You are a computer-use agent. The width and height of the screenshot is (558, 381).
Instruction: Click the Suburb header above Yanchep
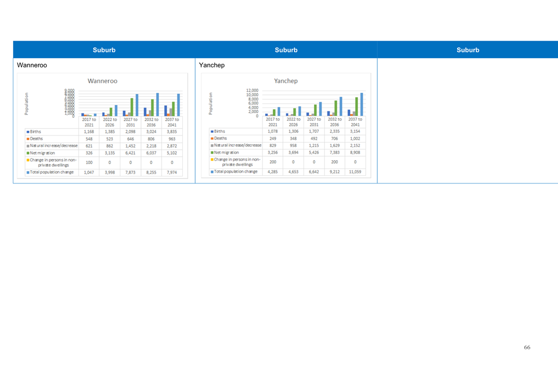coord(286,50)
